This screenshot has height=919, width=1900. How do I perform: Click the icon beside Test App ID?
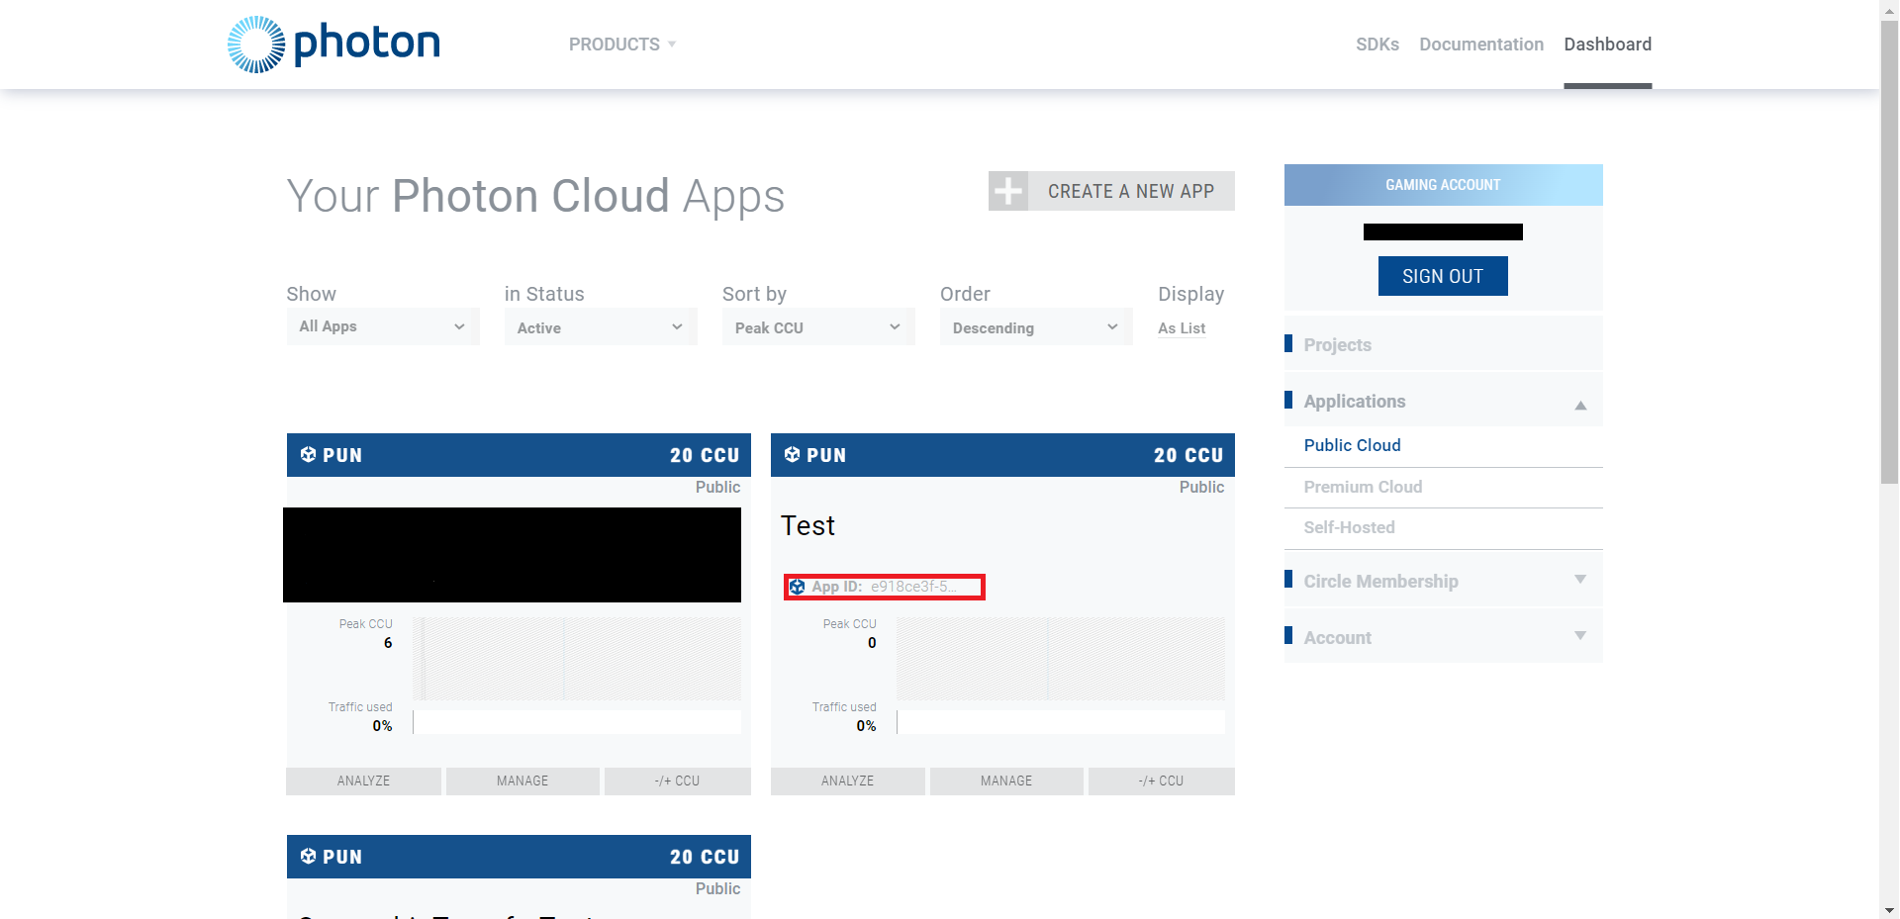pyautogui.click(x=798, y=587)
